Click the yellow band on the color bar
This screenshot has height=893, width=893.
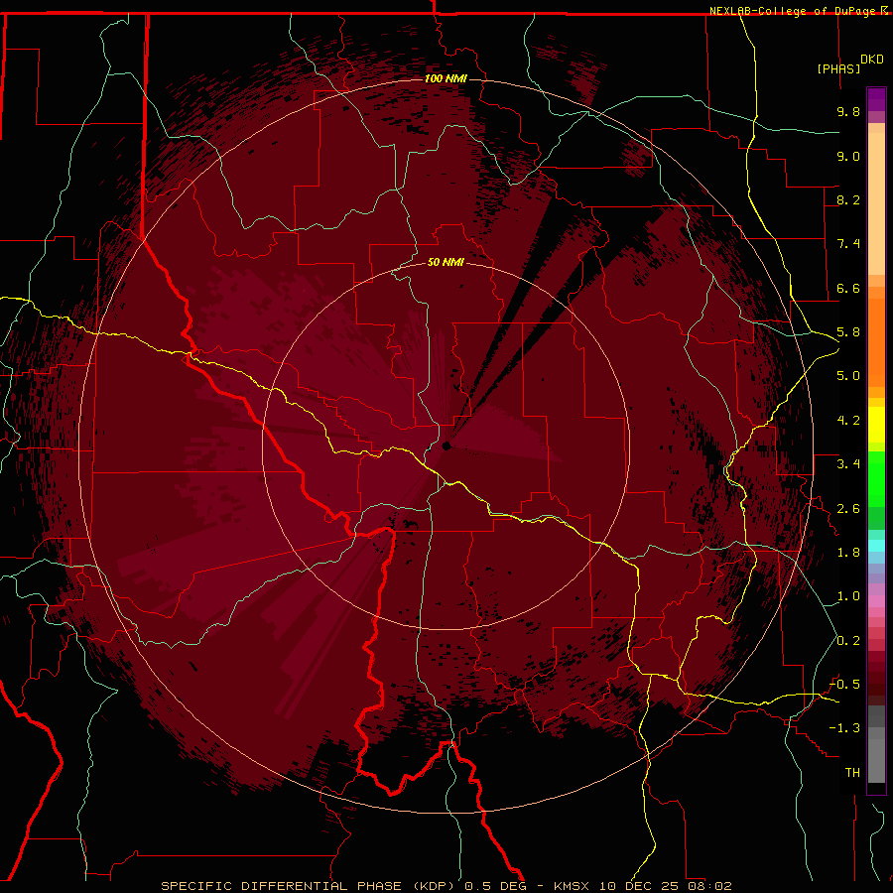pyautogui.click(x=876, y=425)
